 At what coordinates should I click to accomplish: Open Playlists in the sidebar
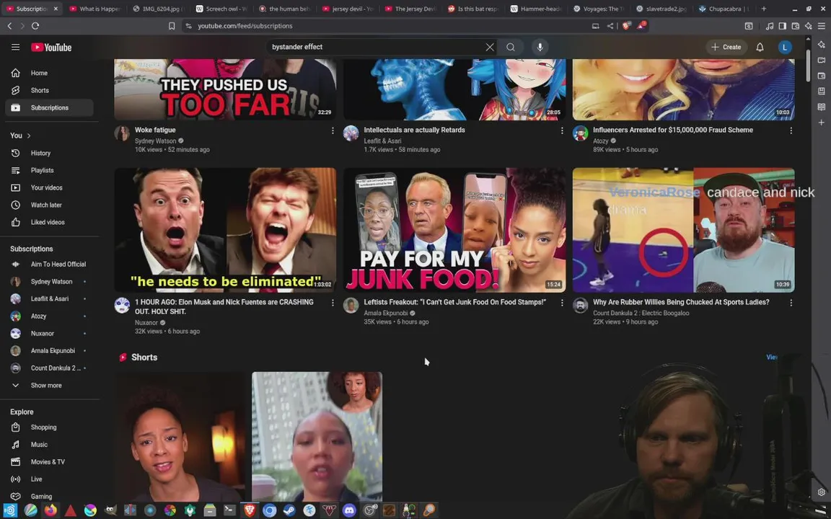coord(49,171)
